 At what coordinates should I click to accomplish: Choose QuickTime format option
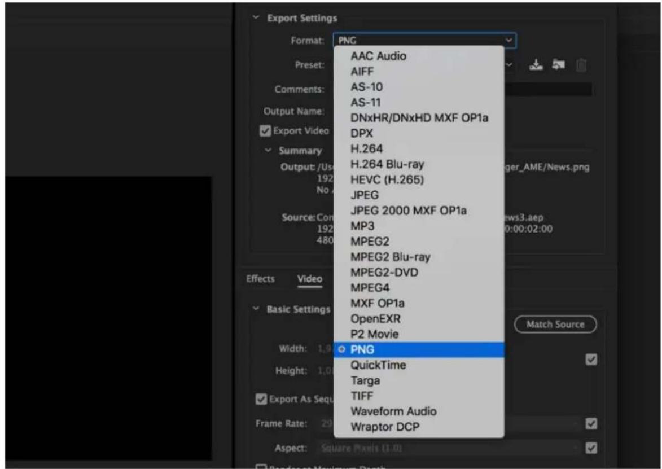419,365
